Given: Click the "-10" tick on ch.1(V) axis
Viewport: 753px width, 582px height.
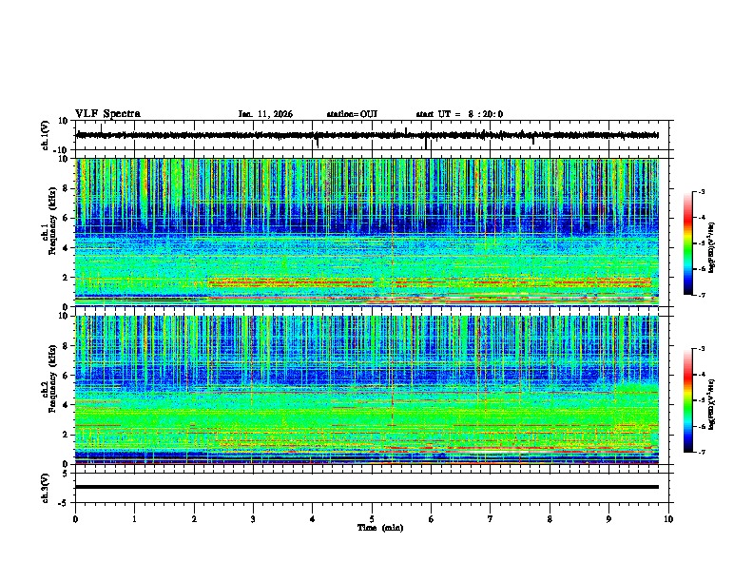Looking at the screenshot, I should point(61,150).
